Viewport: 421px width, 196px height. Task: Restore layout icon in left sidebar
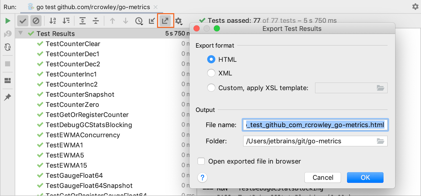8,81
